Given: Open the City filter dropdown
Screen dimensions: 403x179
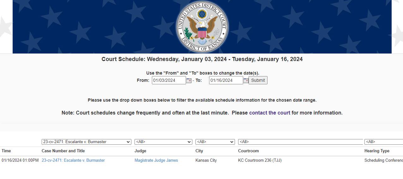Looking at the screenshot, I should (215, 142).
